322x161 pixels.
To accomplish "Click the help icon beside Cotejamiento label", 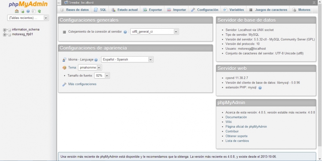I will pyautogui.click(x=125, y=32).
